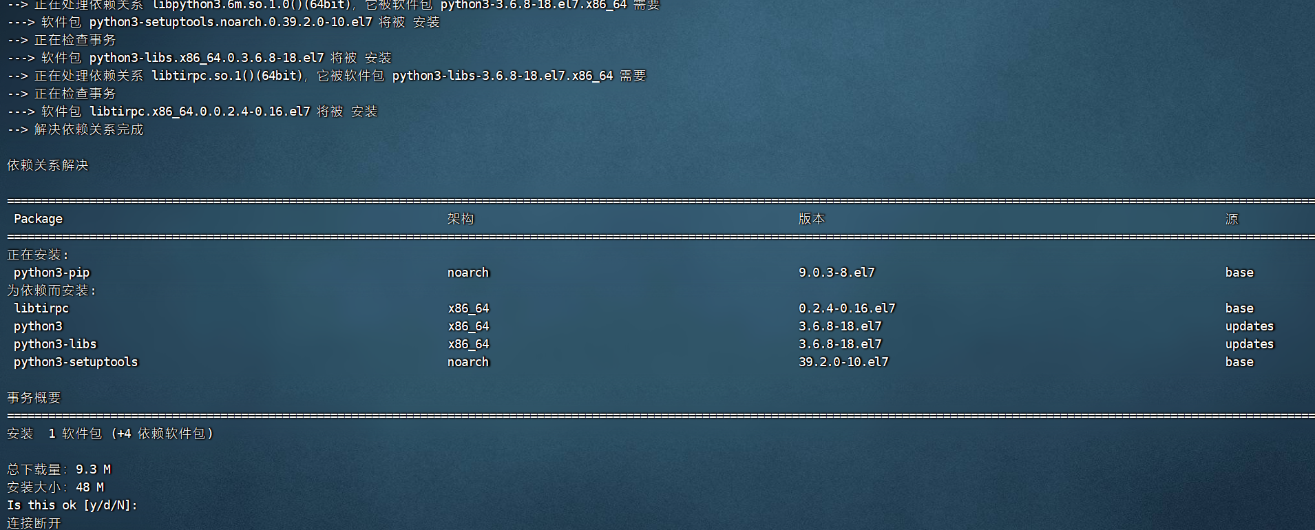Click the '安装 1 软件包 (+4 依赖软件包)' line
Viewport: 1315px width, 530px height.
pyautogui.click(x=110, y=434)
